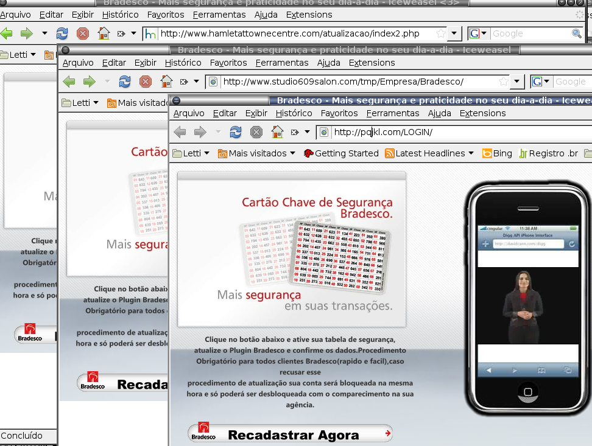This screenshot has width=592, height=446.
Task: Open Registro .br bookmark in front window
Action: [x=549, y=153]
